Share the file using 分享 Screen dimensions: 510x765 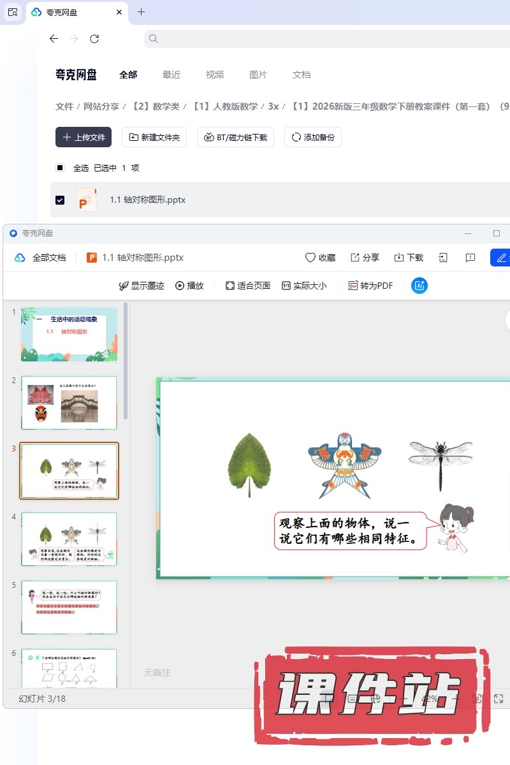pyautogui.click(x=365, y=258)
